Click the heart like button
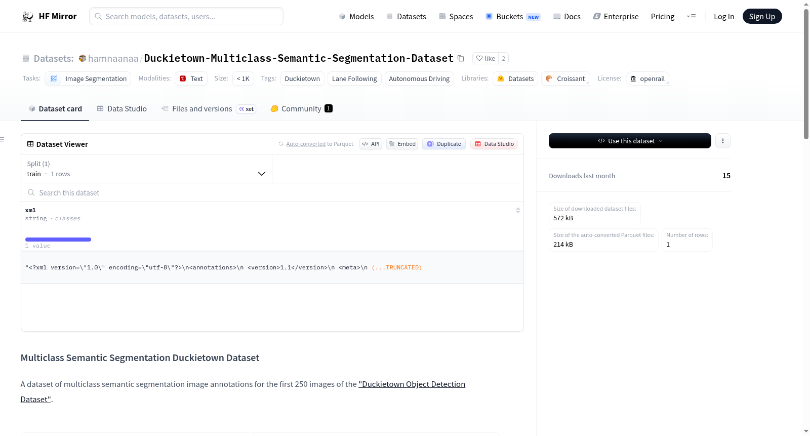Screen dimensions: 810x436 point(485,58)
